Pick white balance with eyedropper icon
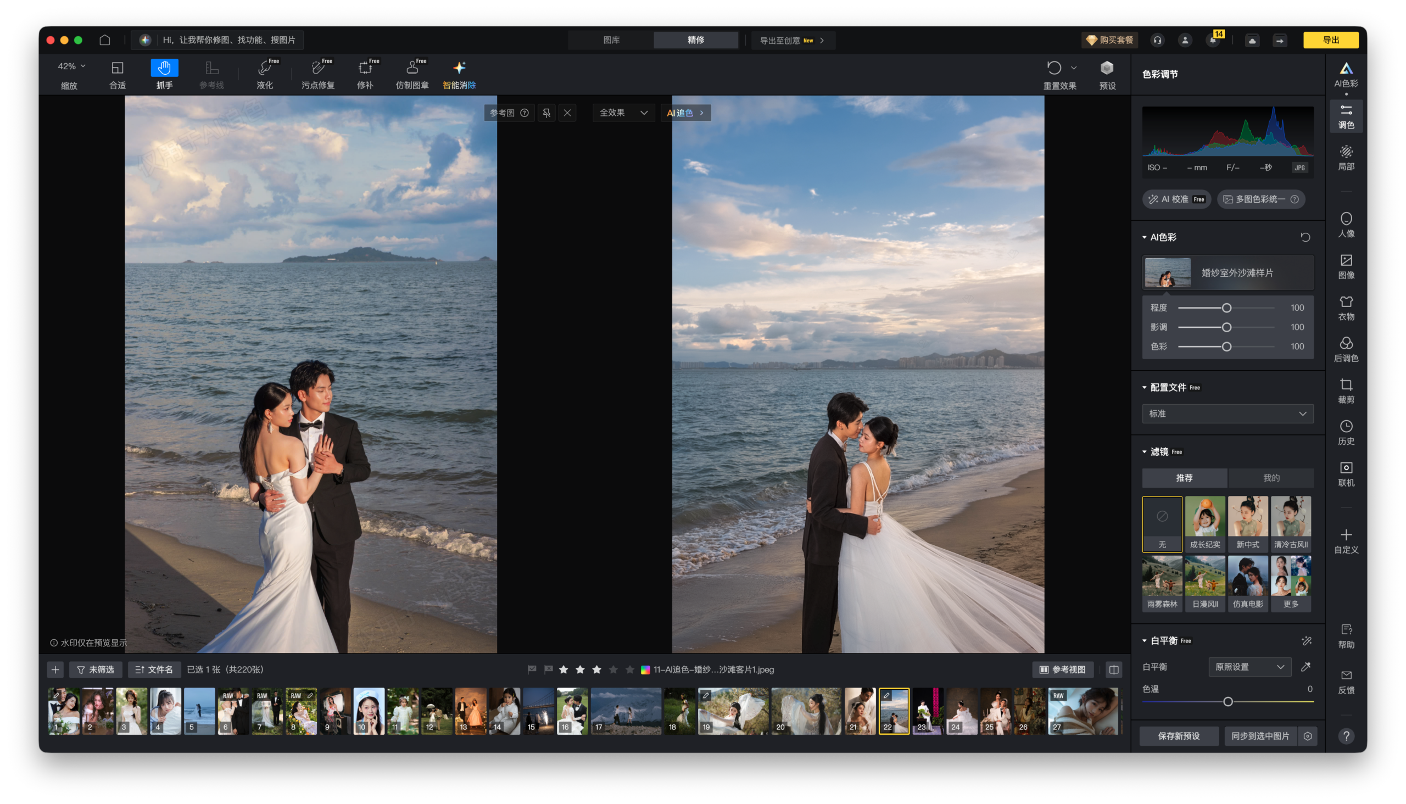The height and width of the screenshot is (804, 1406). [1305, 667]
